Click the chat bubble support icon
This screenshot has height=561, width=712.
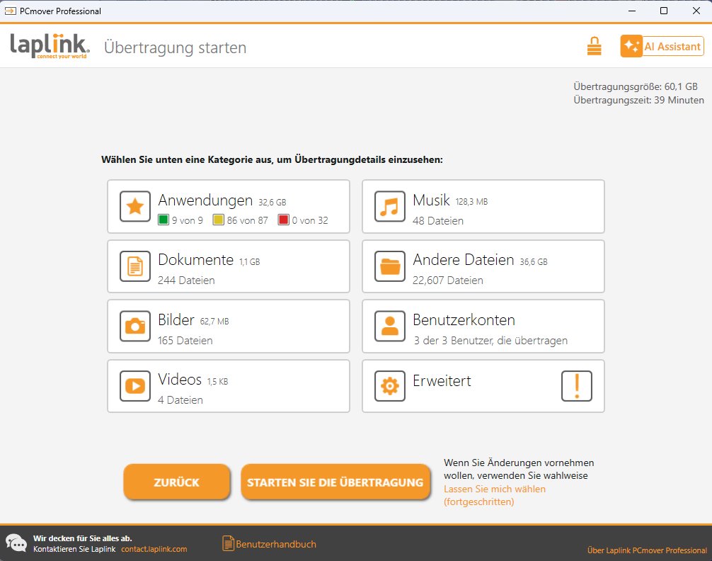click(x=16, y=543)
